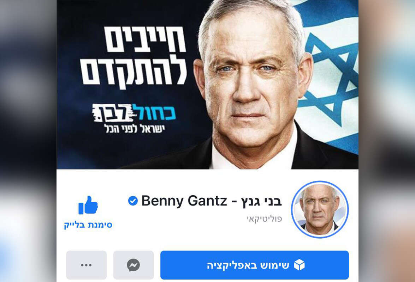Click the blue thumbs-up Like icon
415x282 pixels.
point(88,205)
